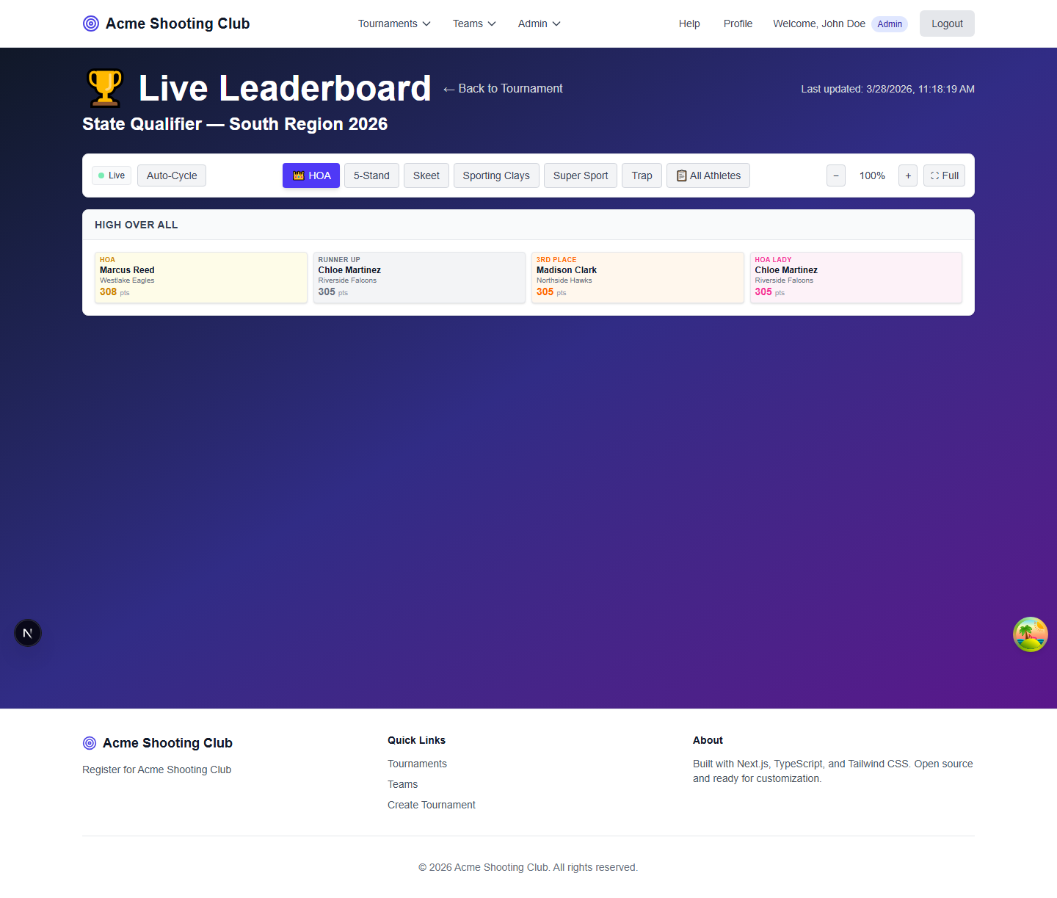Click the 100% zoom level display
The height and width of the screenshot is (898, 1057).
click(x=872, y=175)
